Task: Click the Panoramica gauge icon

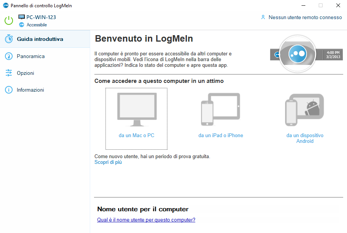Action: point(9,56)
